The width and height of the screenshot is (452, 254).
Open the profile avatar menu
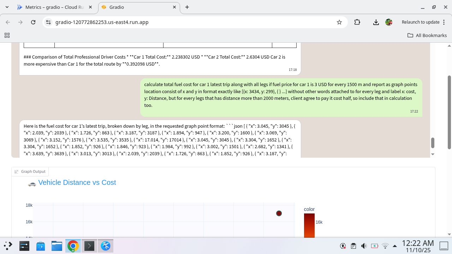click(389, 22)
